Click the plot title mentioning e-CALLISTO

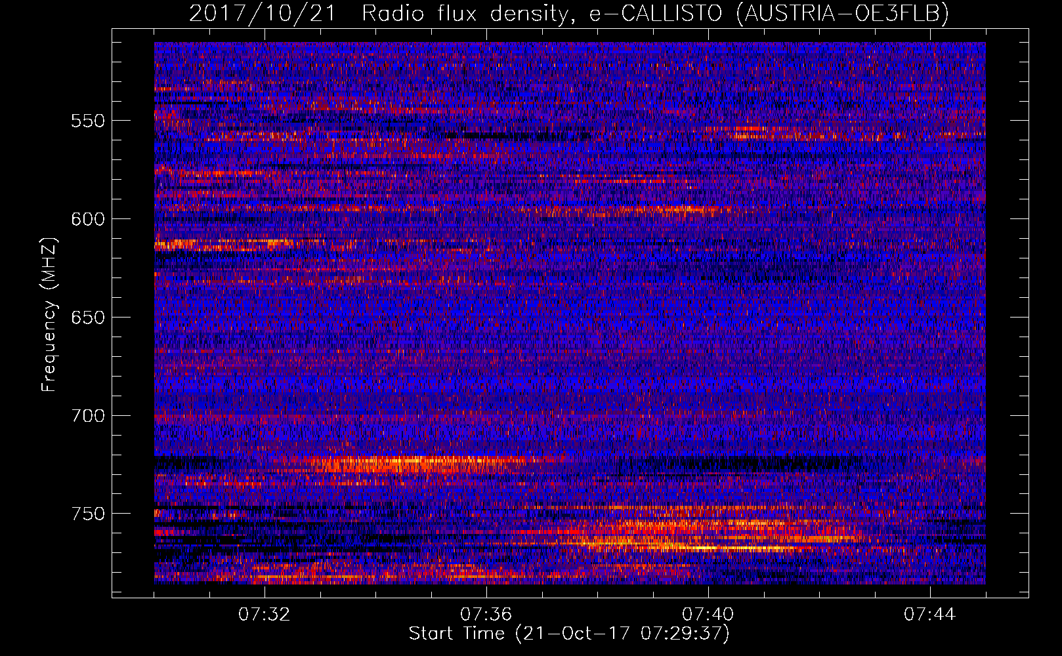coord(569,13)
